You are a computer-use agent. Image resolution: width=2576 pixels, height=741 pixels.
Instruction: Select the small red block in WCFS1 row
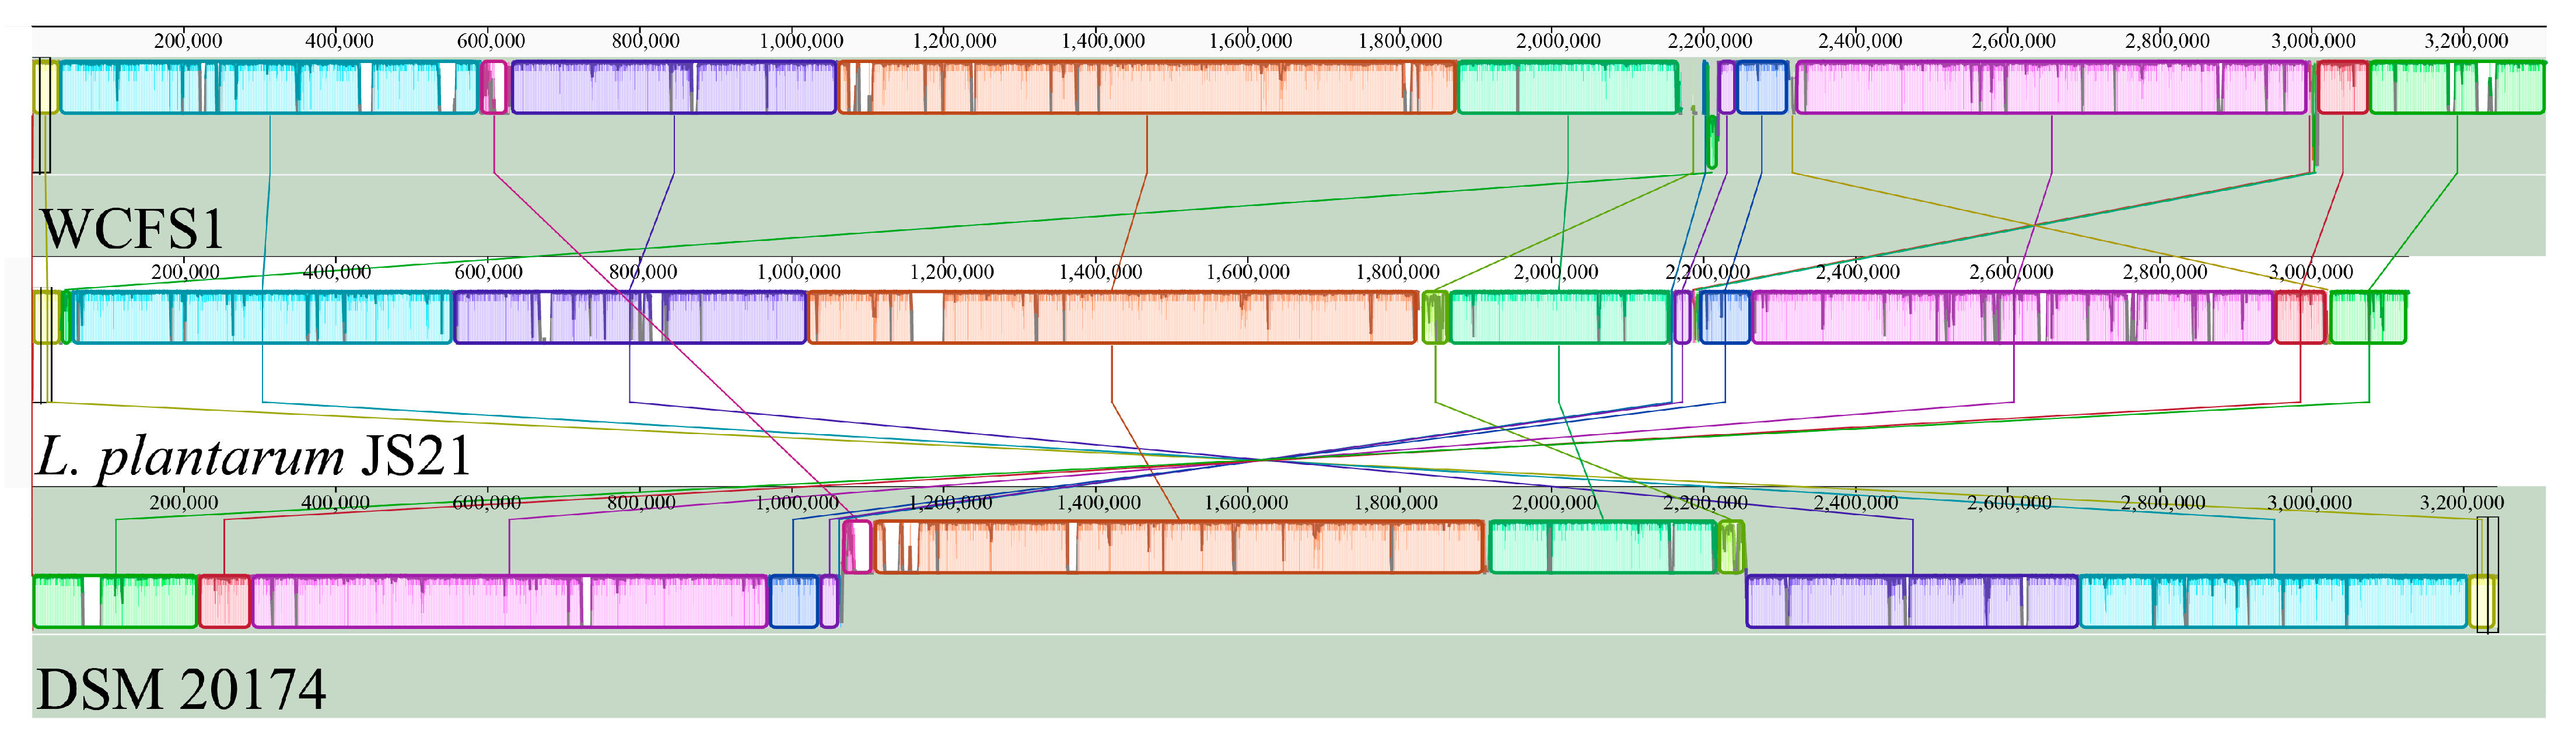2342,88
